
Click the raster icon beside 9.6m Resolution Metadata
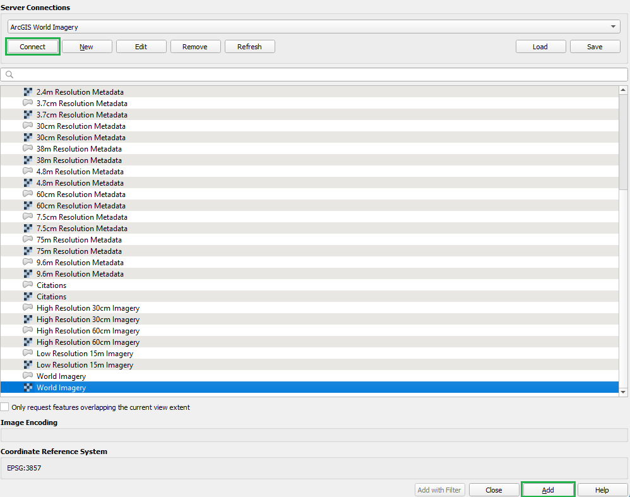(x=28, y=273)
